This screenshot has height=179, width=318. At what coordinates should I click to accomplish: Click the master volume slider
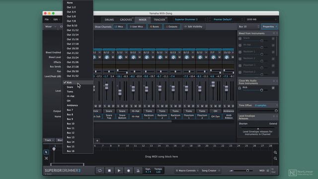click(243, 171)
